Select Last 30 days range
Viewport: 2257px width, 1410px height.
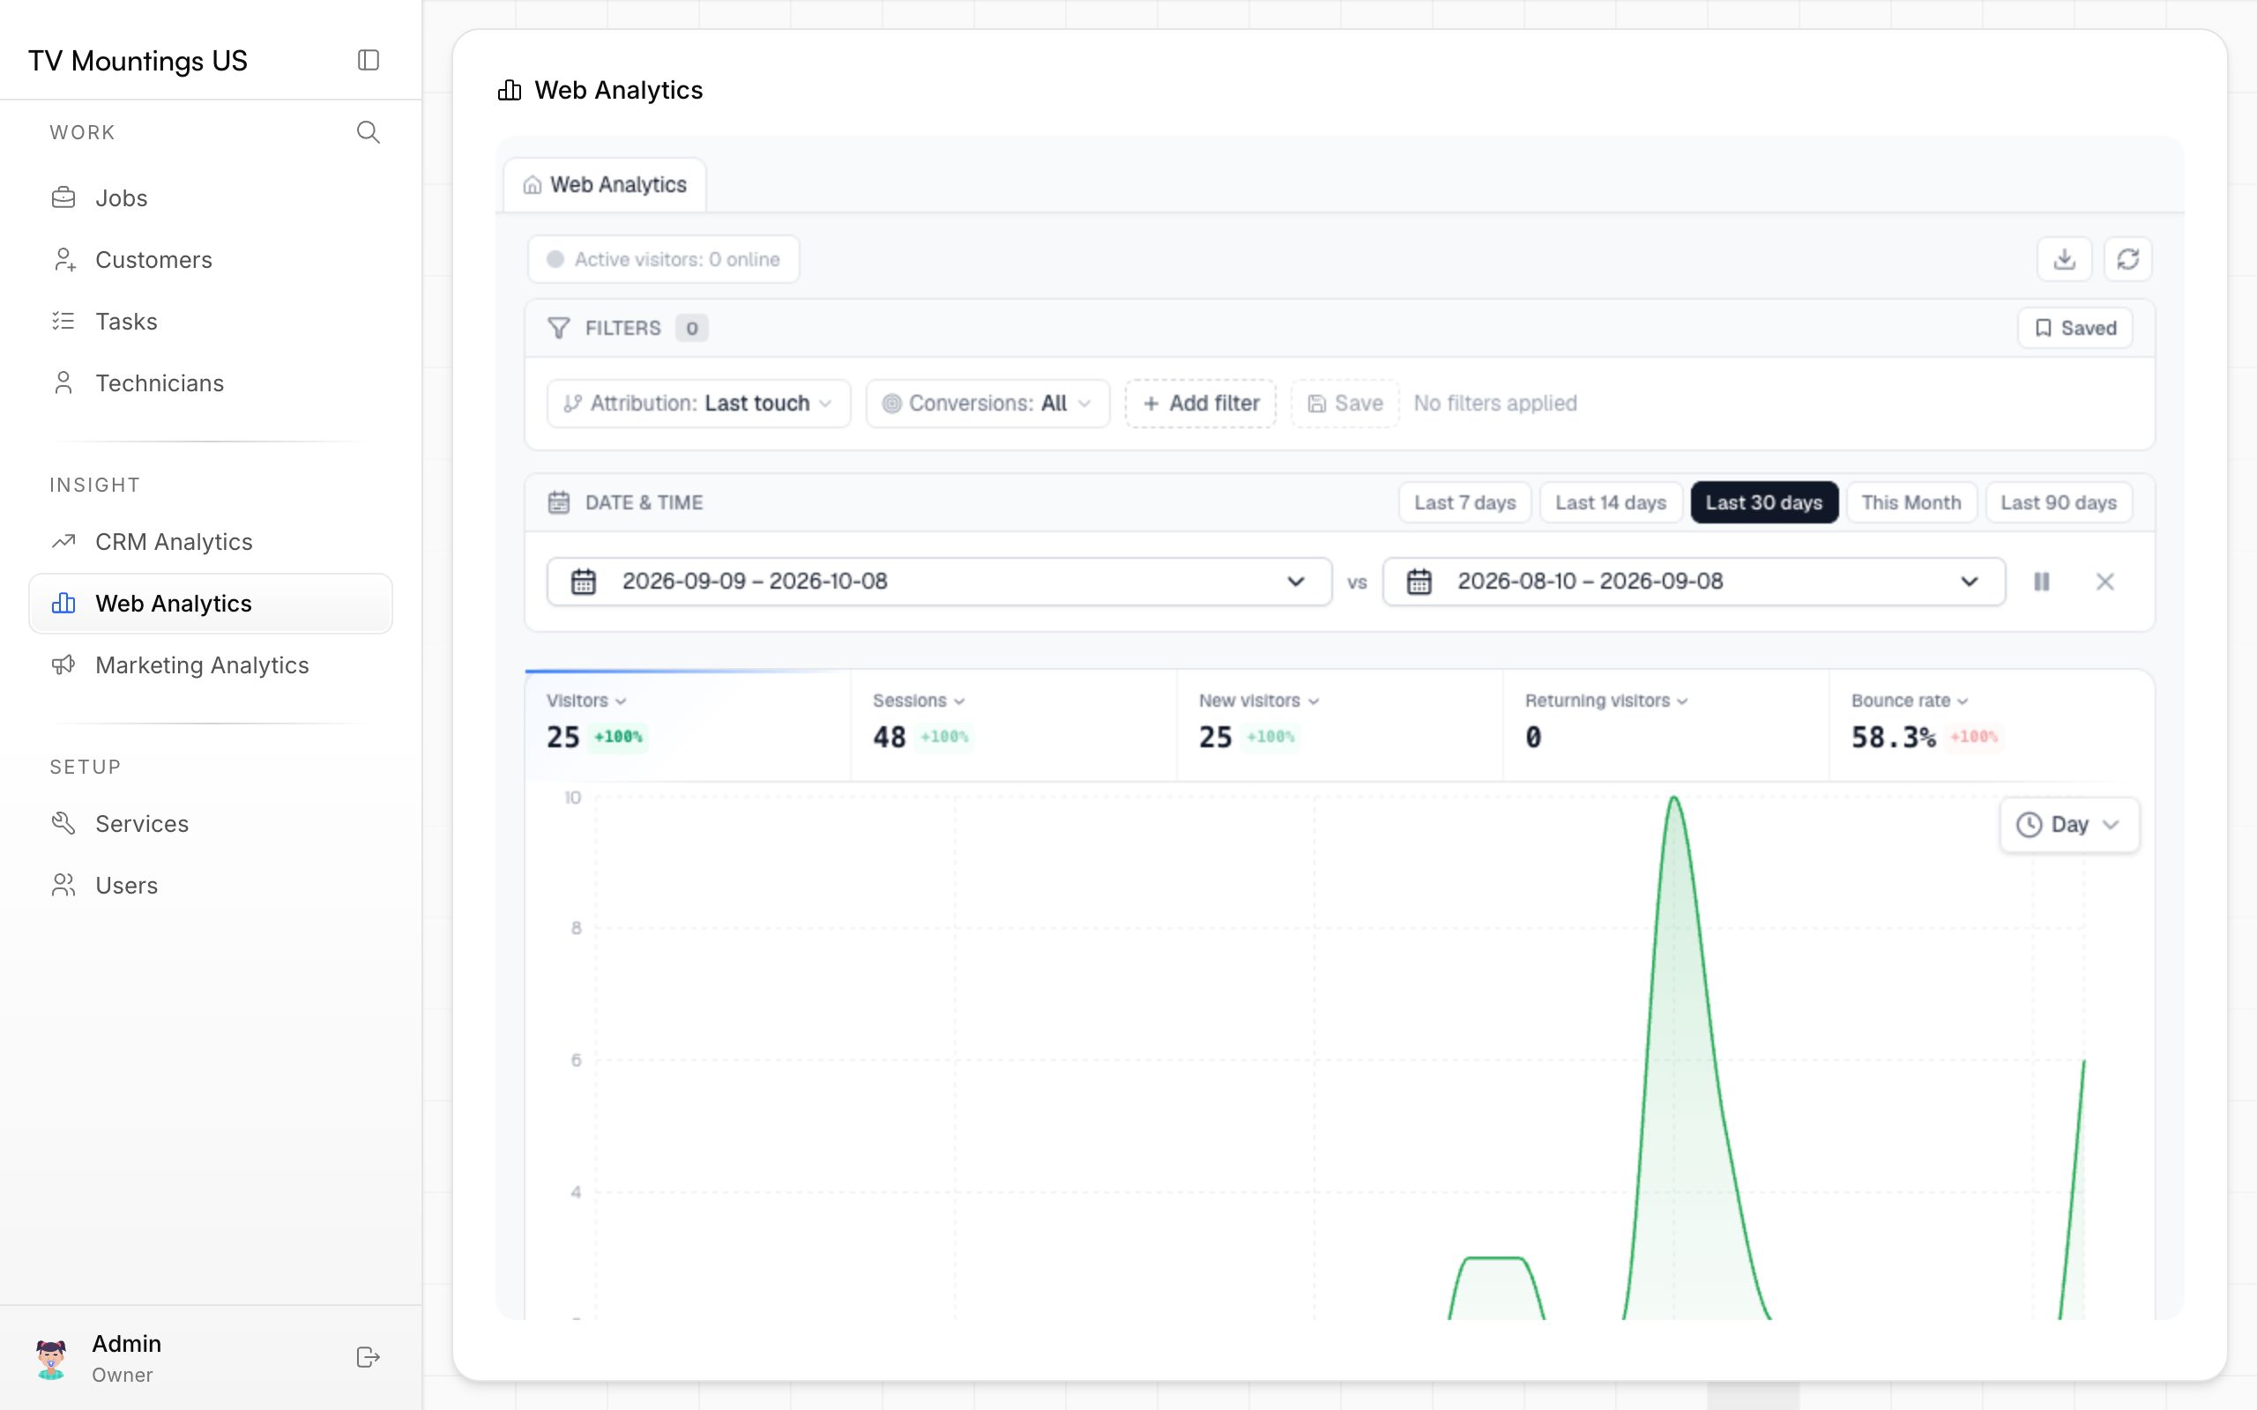tap(1763, 502)
